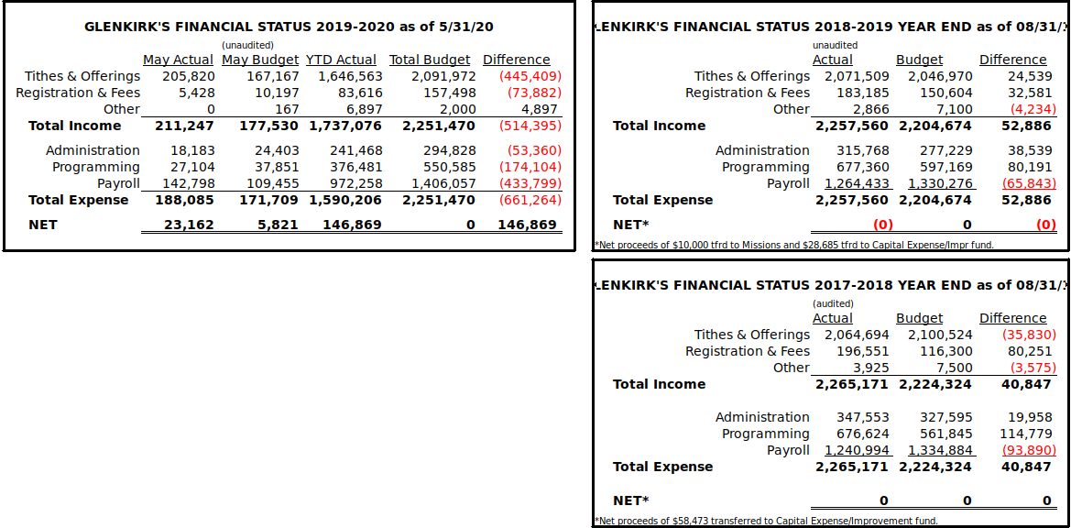Select 2018-2019 tithes actual 2,071,509
The height and width of the screenshot is (528, 1071).
click(857, 76)
